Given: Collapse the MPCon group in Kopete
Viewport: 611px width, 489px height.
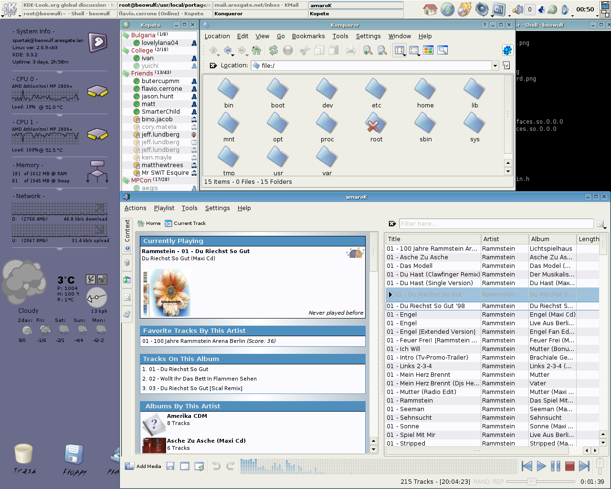Looking at the screenshot, I should [126, 180].
